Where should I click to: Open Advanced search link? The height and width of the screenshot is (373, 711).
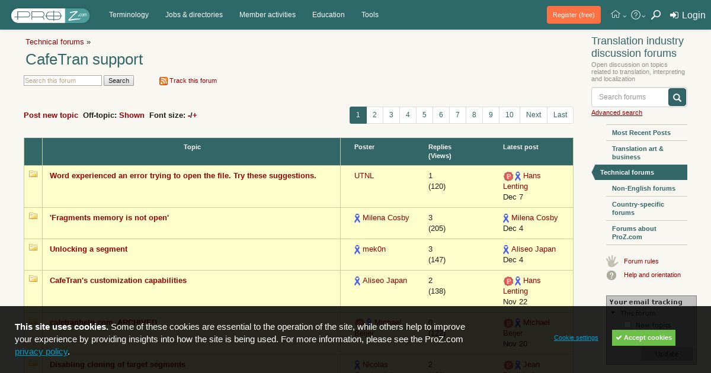(x=617, y=112)
